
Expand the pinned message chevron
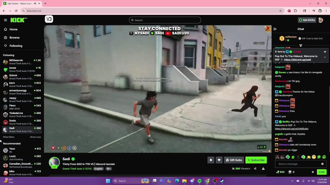[x=325, y=57]
